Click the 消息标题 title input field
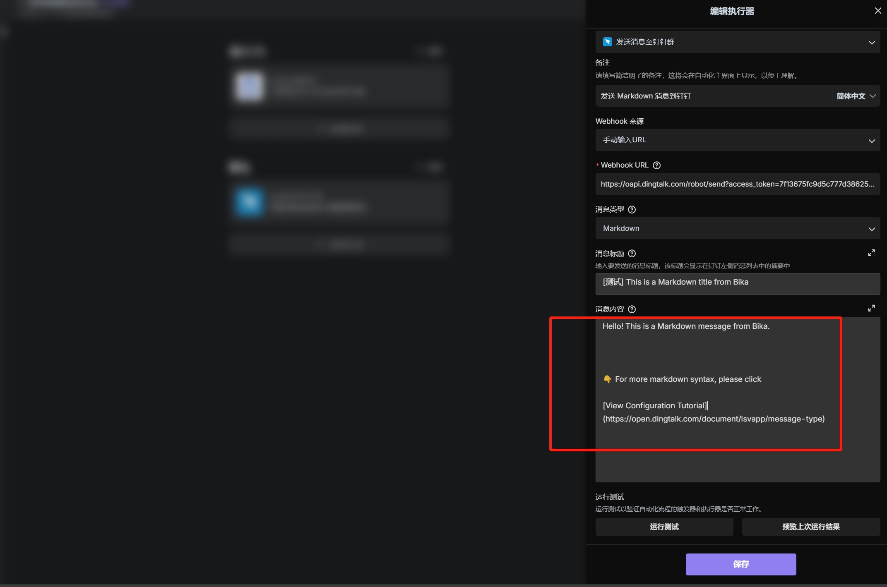This screenshot has height=587, width=887. point(738,284)
